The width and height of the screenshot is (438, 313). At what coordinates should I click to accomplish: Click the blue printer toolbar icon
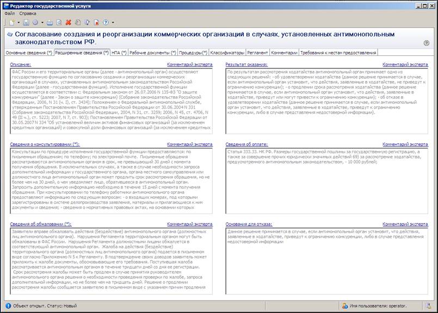click(x=50, y=23)
